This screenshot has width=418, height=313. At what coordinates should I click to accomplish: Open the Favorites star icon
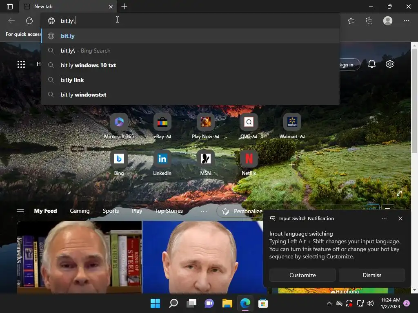click(351, 21)
